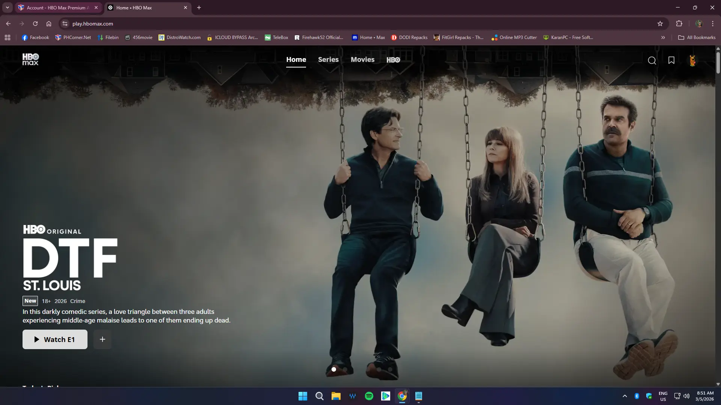Expand the hidden bookmarks chevron
721x405 pixels.
pyautogui.click(x=663, y=37)
